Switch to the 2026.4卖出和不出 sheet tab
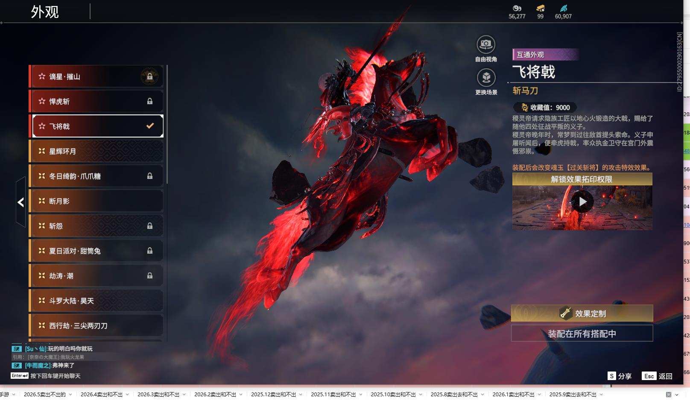Image resolution: width=690 pixels, height=401 pixels. (102, 395)
